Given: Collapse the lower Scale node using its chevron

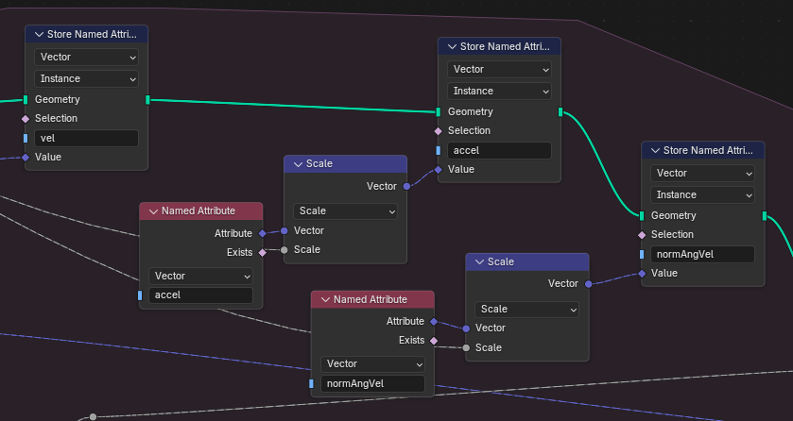Looking at the screenshot, I should click(x=479, y=261).
